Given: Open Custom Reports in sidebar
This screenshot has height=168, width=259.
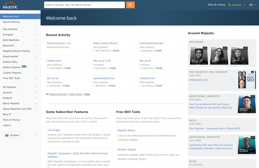Looking at the screenshot, I should pos(12,73).
